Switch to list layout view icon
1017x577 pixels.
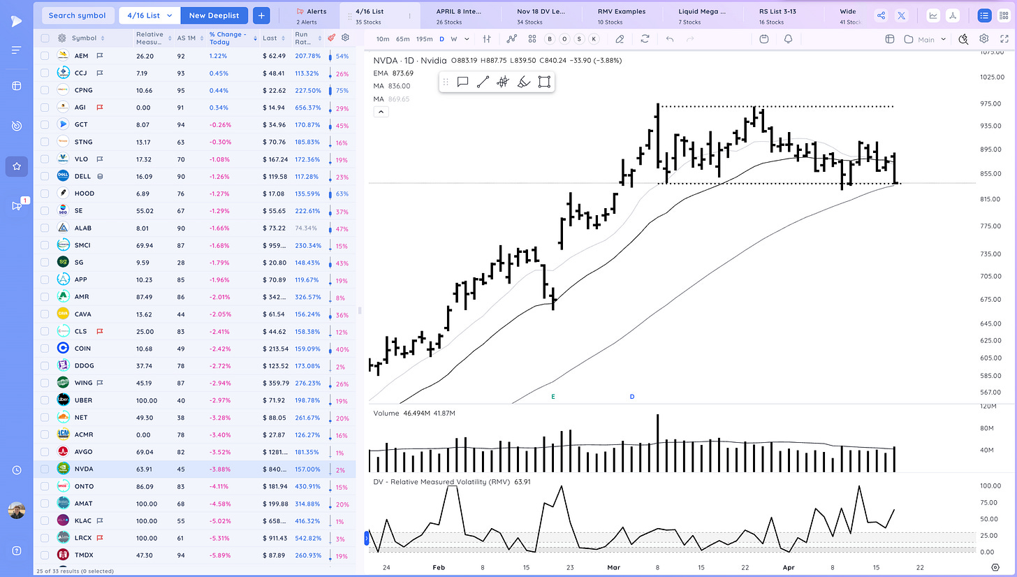(x=984, y=15)
